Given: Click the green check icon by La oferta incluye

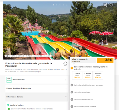Looking at the screenshot, I should (x=8, y=105).
